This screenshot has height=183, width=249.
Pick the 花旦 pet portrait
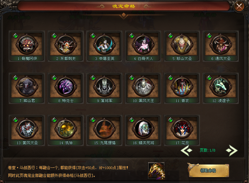pyautogui.click(x=182, y=129)
